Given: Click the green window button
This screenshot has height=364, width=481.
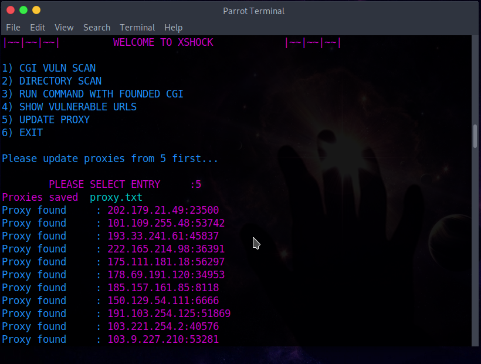Looking at the screenshot, I should (x=23, y=10).
